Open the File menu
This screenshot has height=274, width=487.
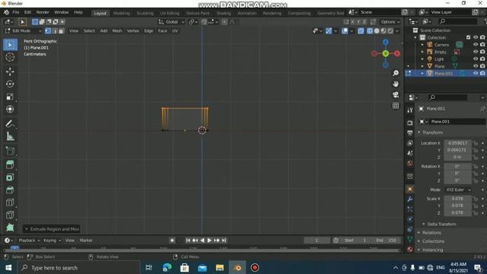coord(15,12)
